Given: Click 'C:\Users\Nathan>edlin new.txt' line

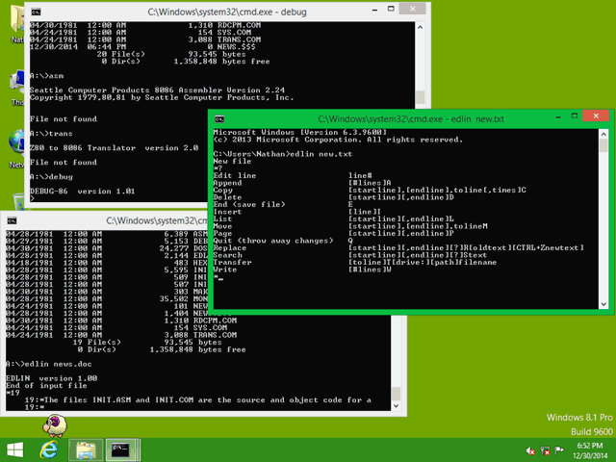Looking at the screenshot, I should [283, 154].
